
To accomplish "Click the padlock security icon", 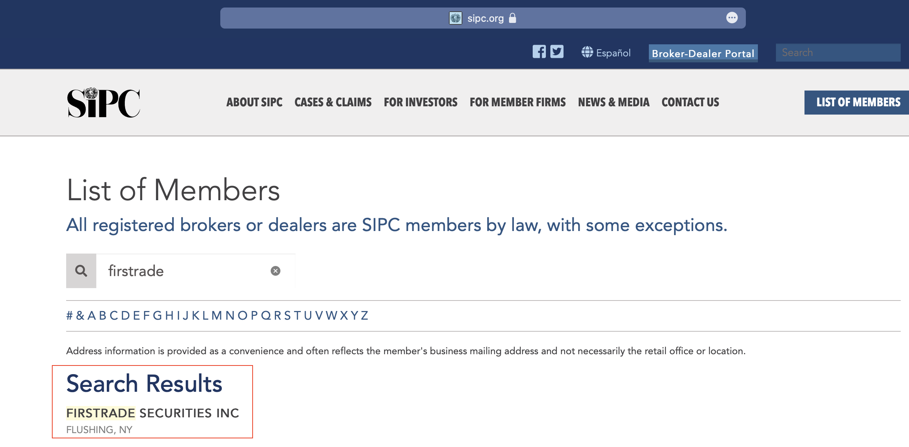I will click(512, 18).
